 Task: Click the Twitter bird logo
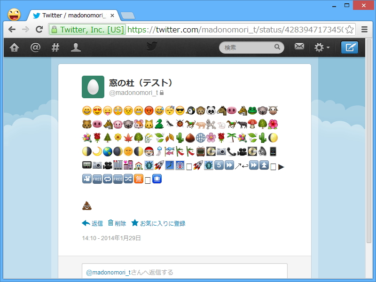point(150,47)
